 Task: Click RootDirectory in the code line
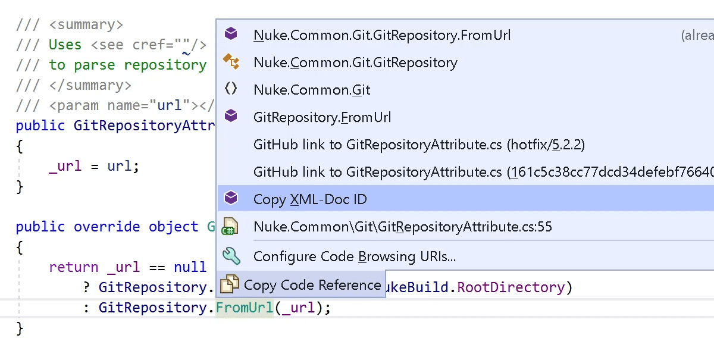[510, 287]
